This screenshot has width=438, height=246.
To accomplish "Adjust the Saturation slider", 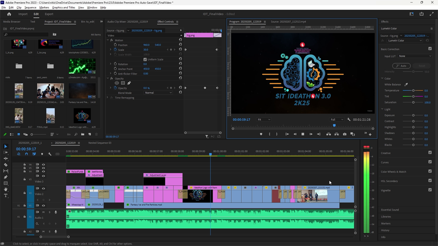I will 413,102.
